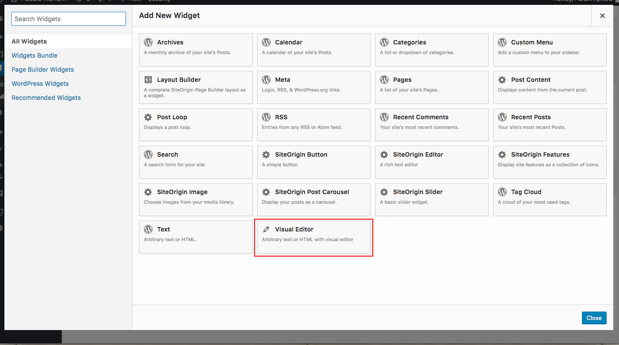Click the WordPress icon on Text widget

point(148,229)
